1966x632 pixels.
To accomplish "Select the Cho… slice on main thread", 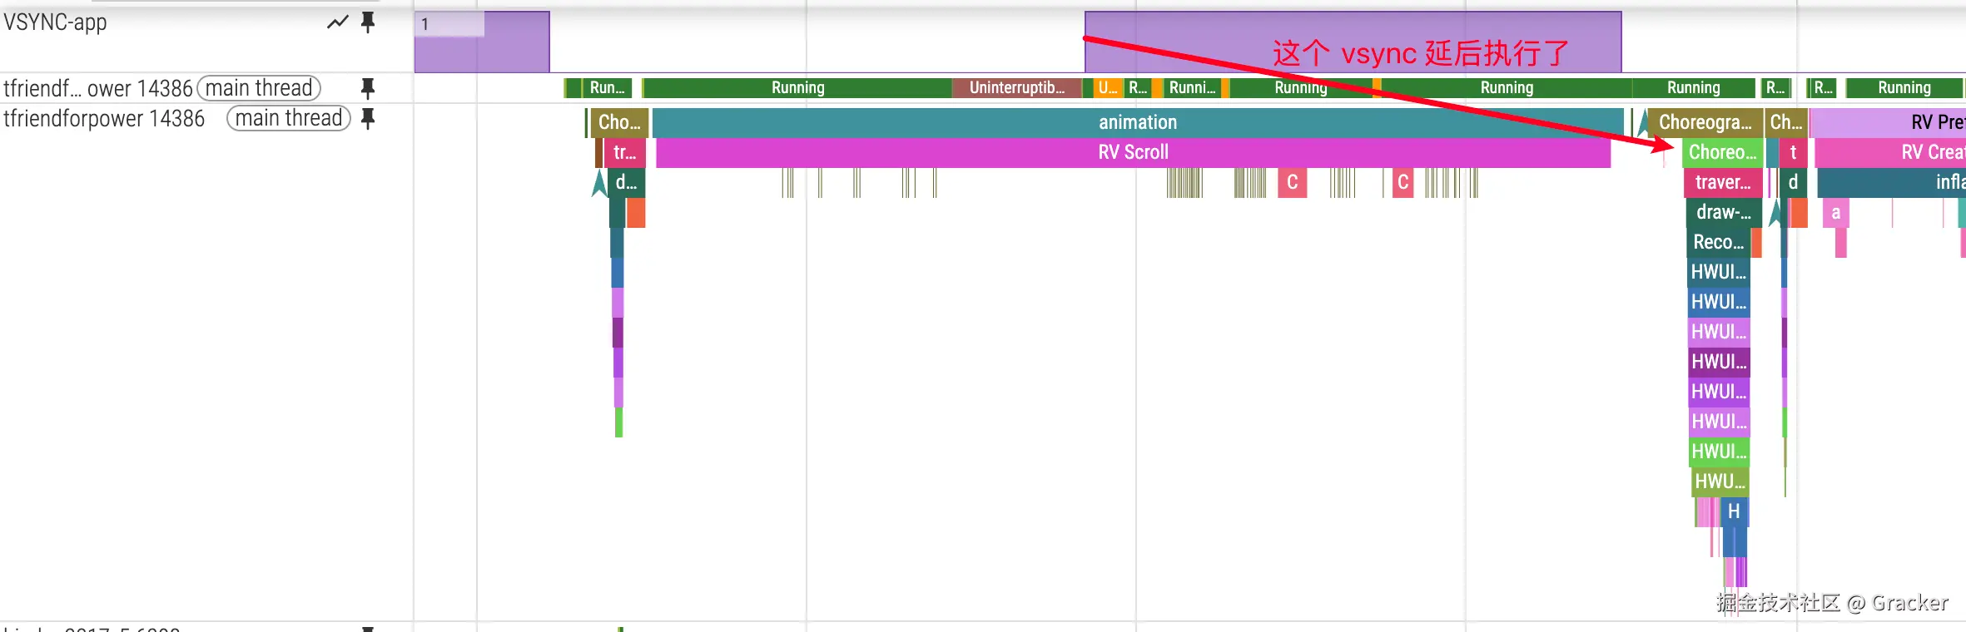I will 619,122.
